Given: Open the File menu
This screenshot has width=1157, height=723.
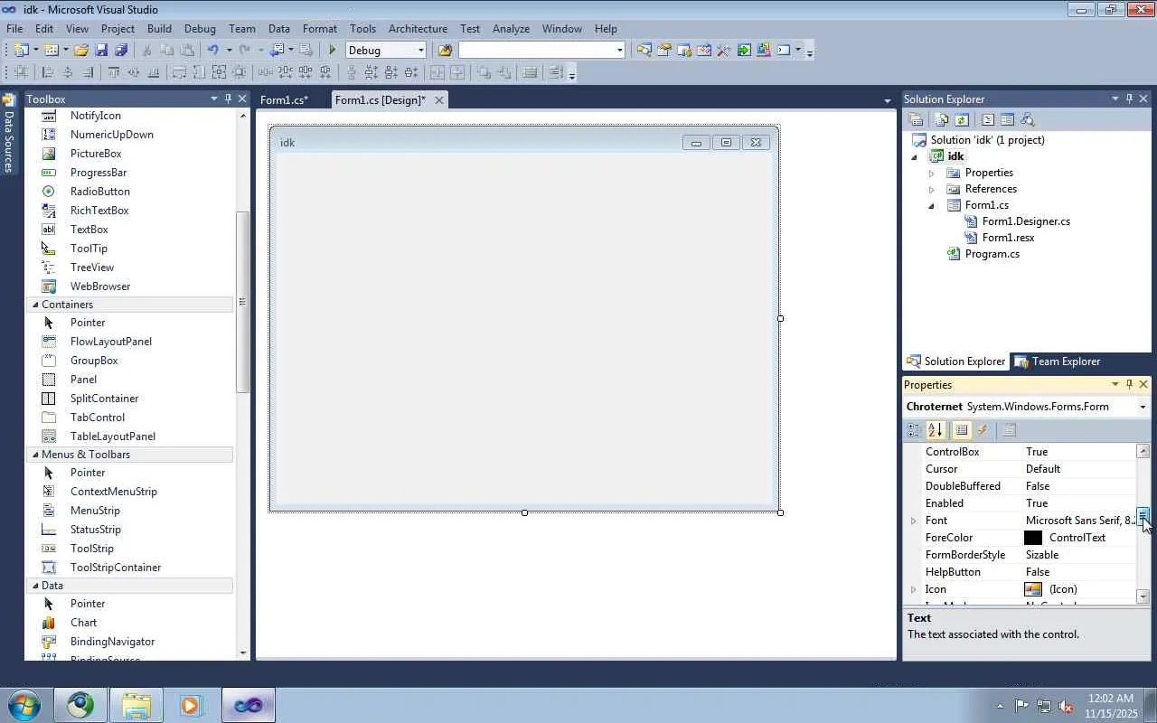Looking at the screenshot, I should [14, 29].
